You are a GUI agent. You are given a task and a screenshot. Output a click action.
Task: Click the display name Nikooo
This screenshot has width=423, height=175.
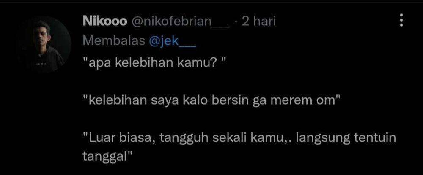tap(104, 21)
